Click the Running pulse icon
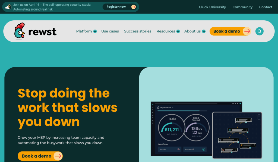278x162 pixels. point(179,149)
